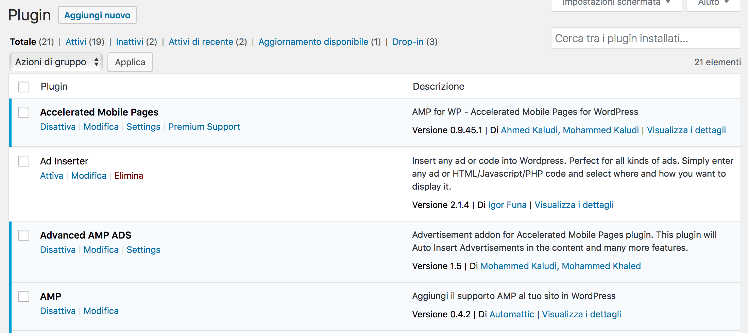Elimina the Ad Inserter plugin
The image size is (748, 333).
tap(129, 176)
